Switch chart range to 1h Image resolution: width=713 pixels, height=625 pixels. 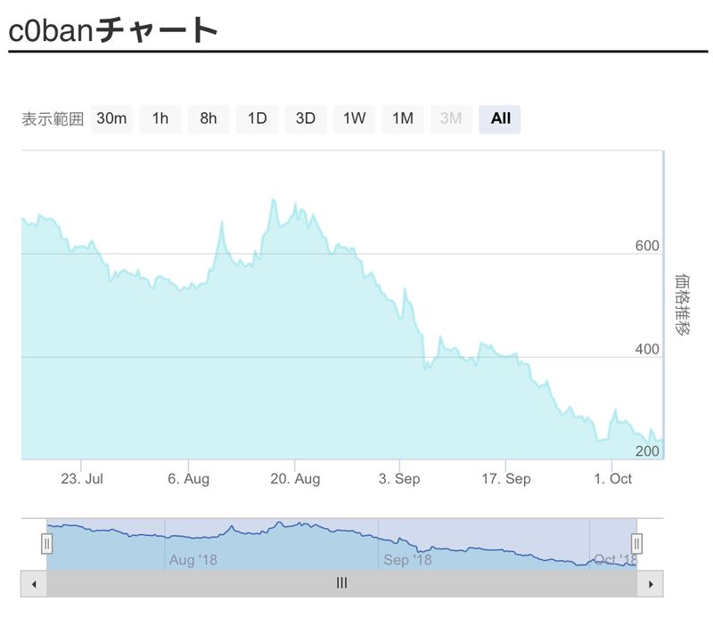coord(160,118)
